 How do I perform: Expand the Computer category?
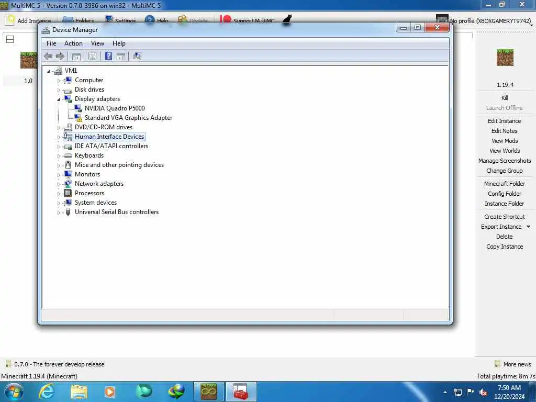pos(59,81)
